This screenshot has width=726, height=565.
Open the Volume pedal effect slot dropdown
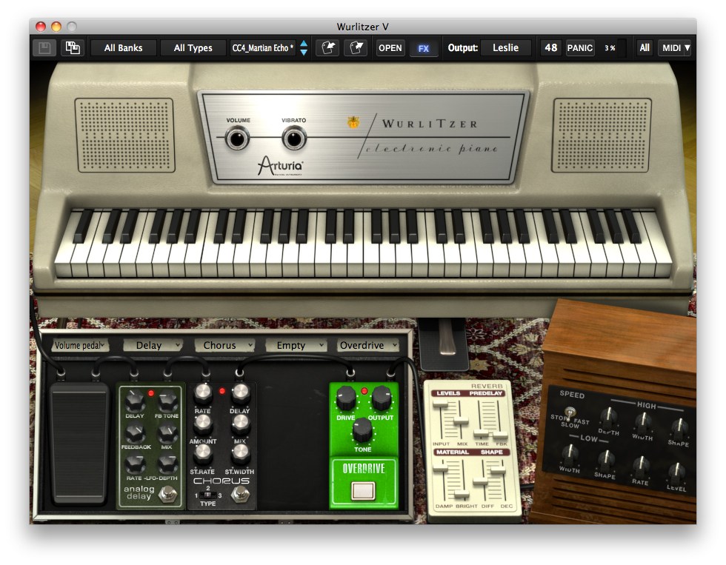(x=80, y=345)
